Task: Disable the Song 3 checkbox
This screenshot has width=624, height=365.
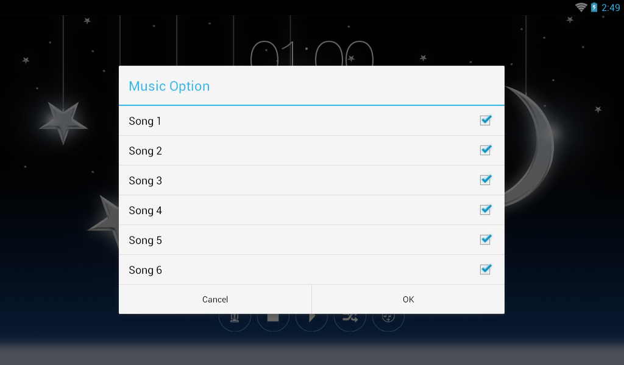Action: [486, 180]
